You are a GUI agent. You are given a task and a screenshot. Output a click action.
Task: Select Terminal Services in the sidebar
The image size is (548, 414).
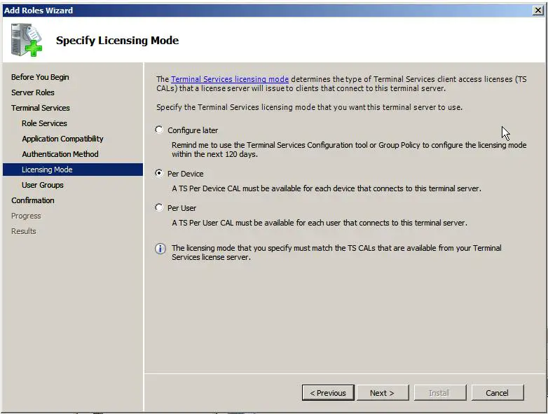click(x=40, y=108)
